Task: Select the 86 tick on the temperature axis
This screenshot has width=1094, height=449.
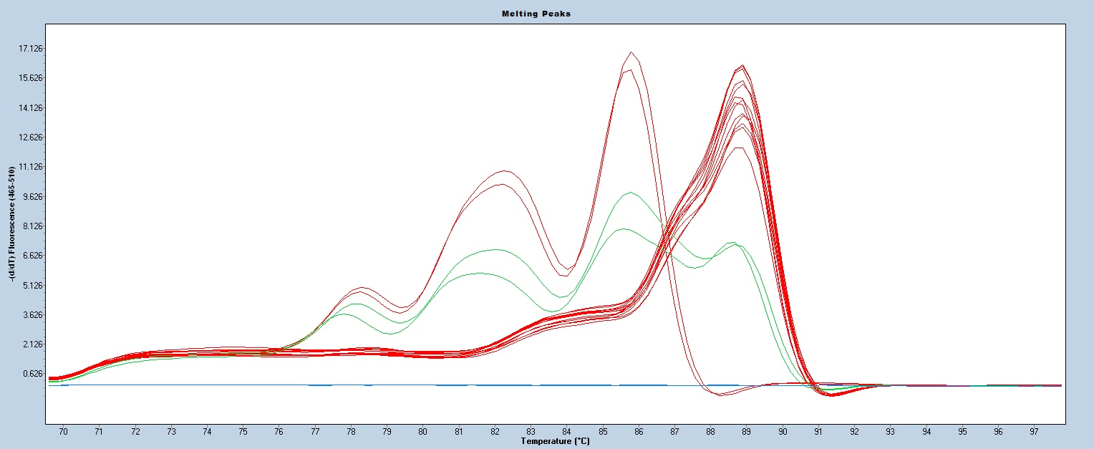Action: tap(639, 432)
